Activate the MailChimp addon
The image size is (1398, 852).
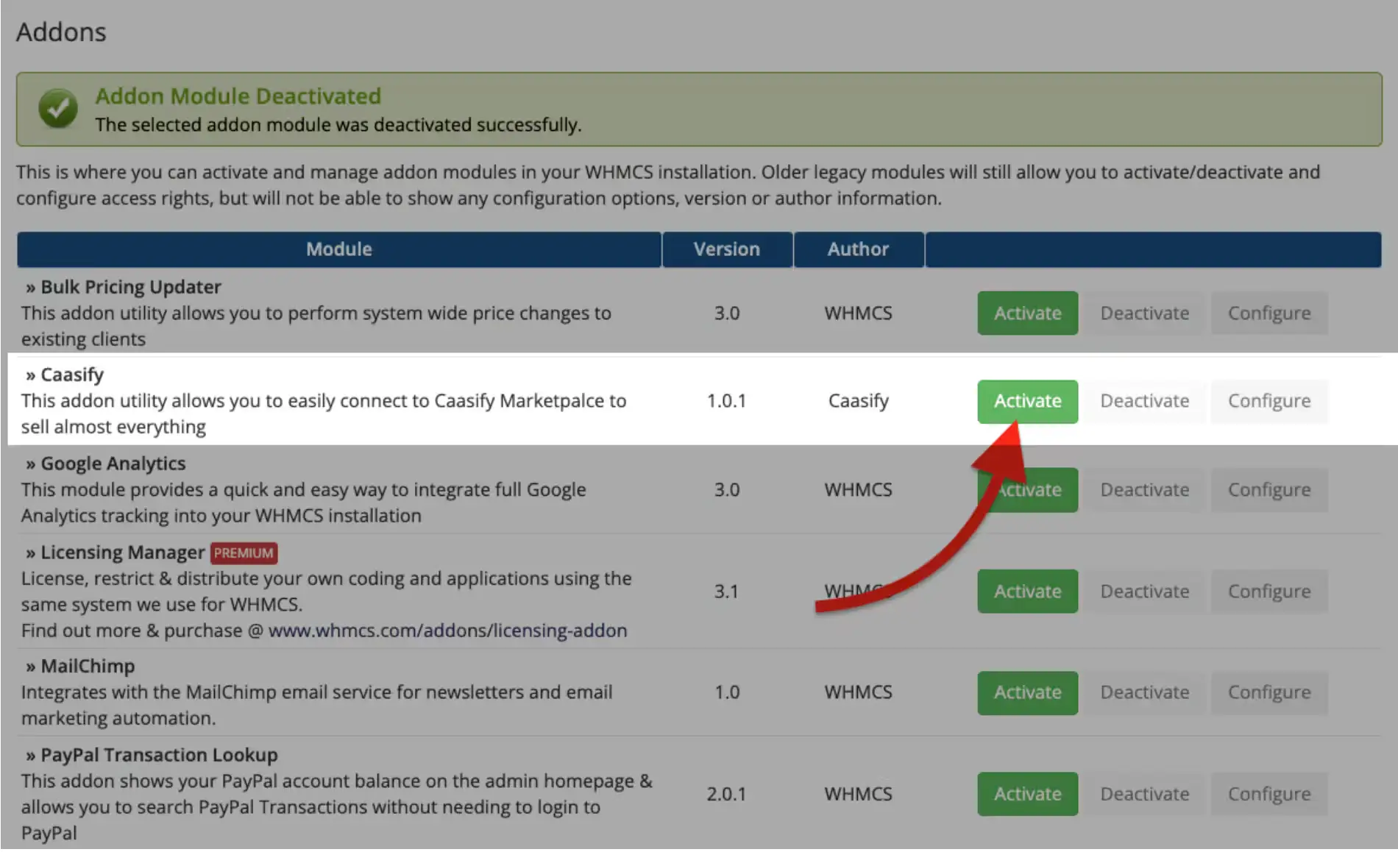click(1027, 692)
